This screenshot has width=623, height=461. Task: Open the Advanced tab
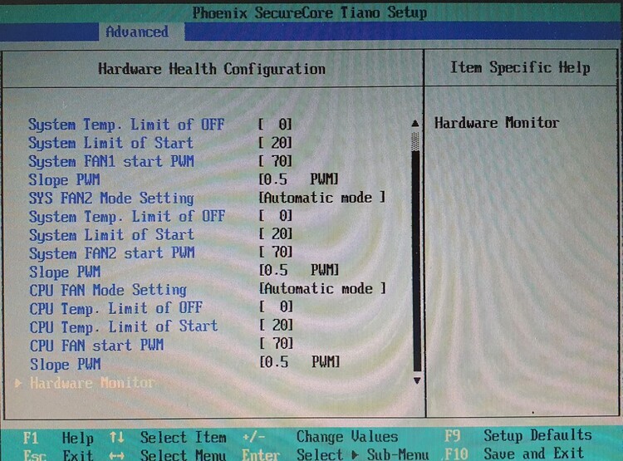pyautogui.click(x=137, y=32)
